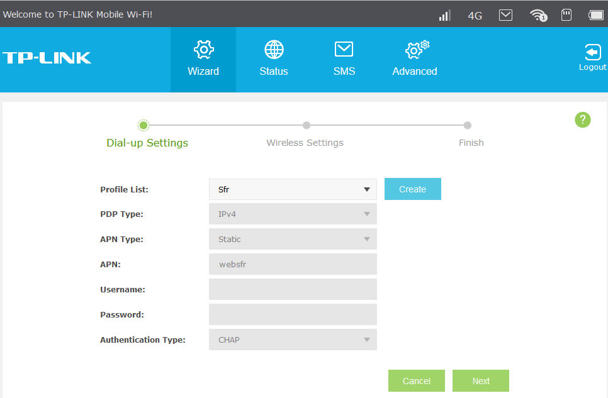Click the 4G network indicator

click(x=475, y=16)
